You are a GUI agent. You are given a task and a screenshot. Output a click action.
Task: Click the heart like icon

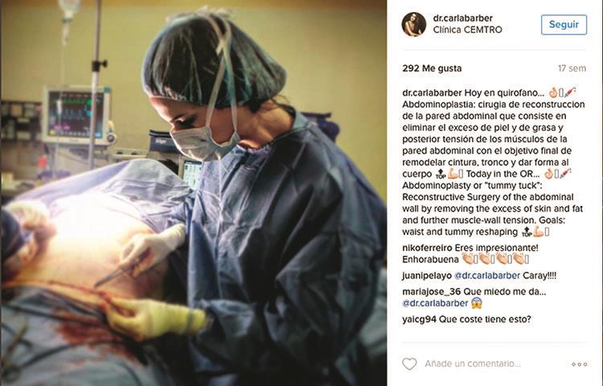pos(409,363)
